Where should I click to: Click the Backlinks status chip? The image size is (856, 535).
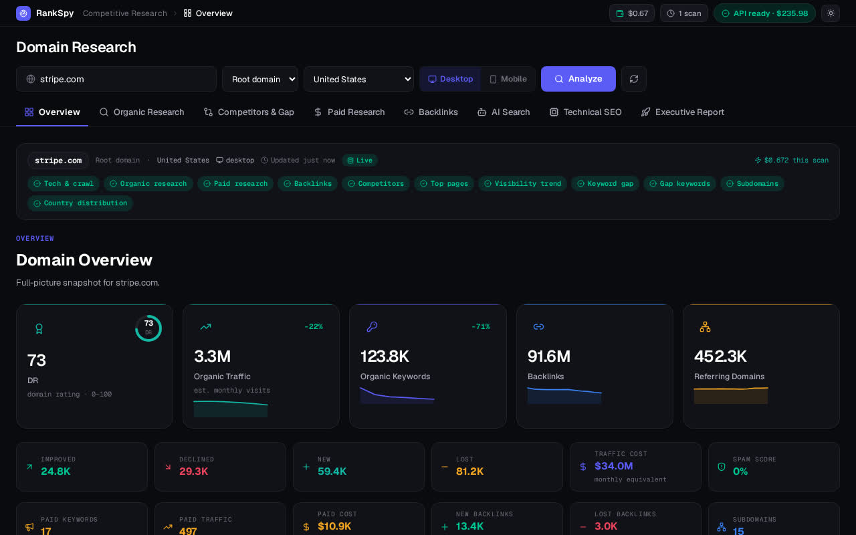point(308,183)
